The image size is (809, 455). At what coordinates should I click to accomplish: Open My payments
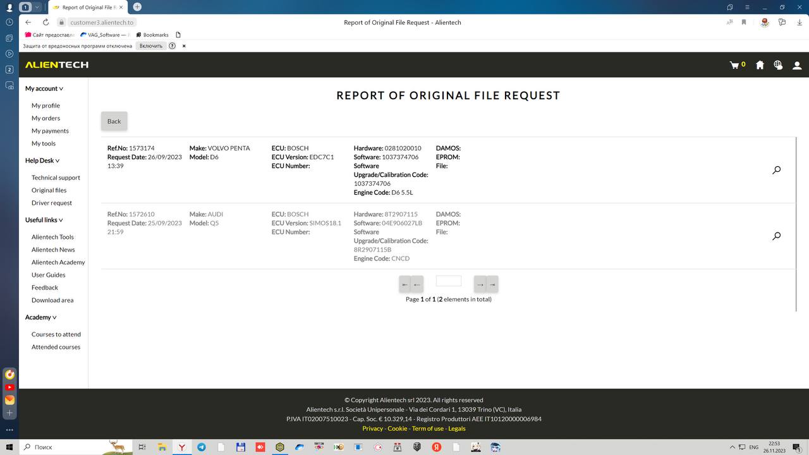[50, 131]
